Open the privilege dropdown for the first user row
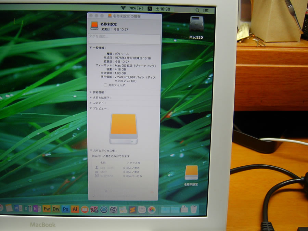Viewport: 308px width, 231px height. click(x=131, y=168)
